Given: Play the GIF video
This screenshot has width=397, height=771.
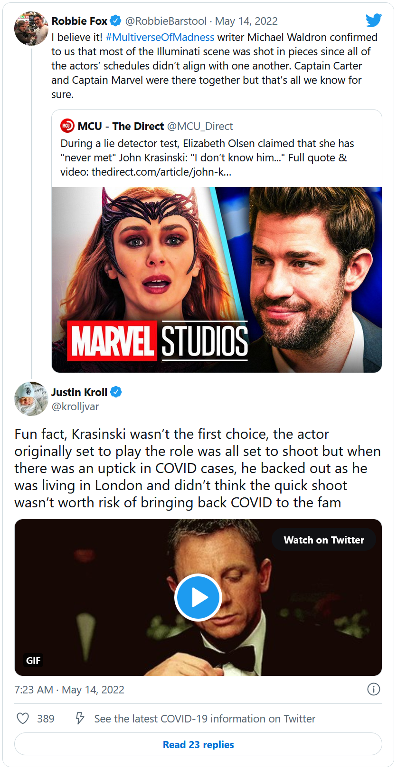Looking at the screenshot, I should click(198, 598).
